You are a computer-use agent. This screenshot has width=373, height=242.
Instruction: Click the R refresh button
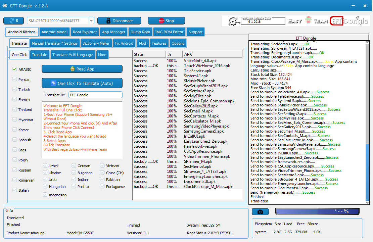(x=13, y=21)
